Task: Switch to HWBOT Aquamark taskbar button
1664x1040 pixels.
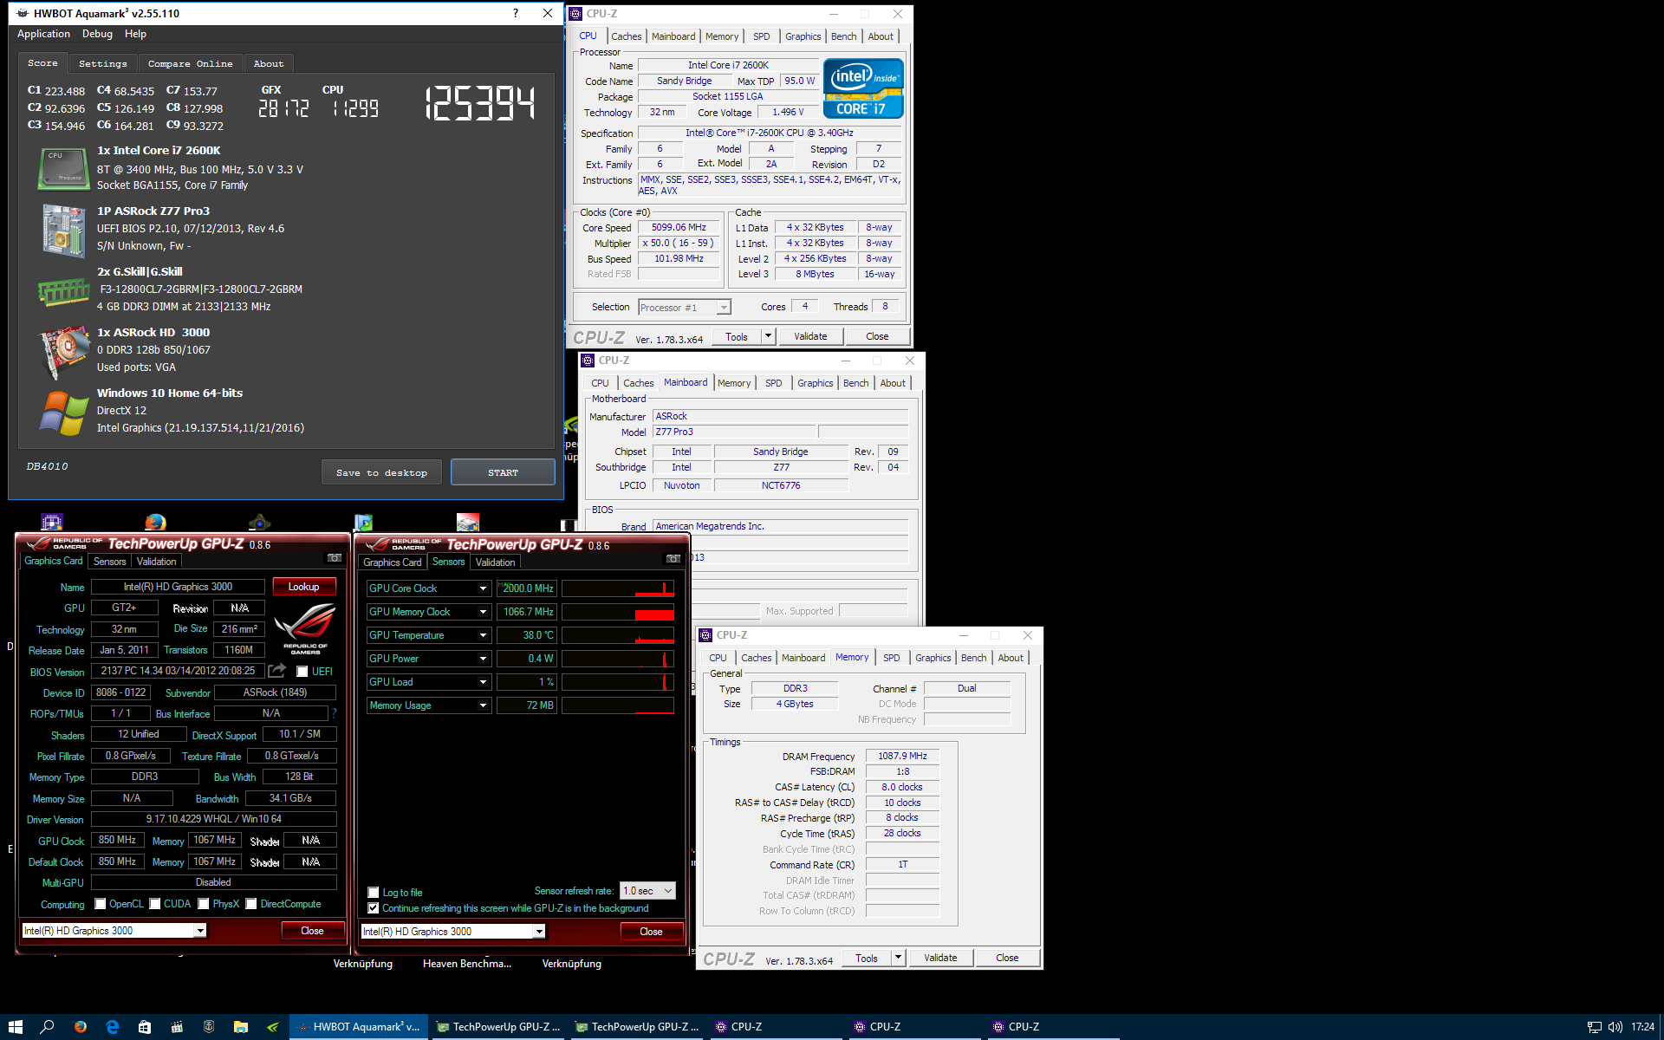Action: [x=359, y=1027]
